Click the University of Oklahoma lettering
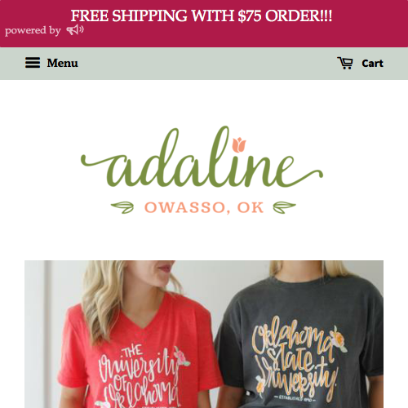This screenshot has width=408, height=408. point(141,378)
